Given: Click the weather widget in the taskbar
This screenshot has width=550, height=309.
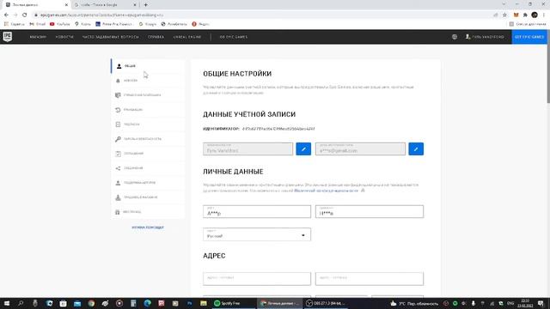Looking at the screenshot, I should point(414,303).
